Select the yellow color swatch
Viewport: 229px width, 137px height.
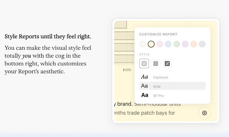[x=151, y=44]
